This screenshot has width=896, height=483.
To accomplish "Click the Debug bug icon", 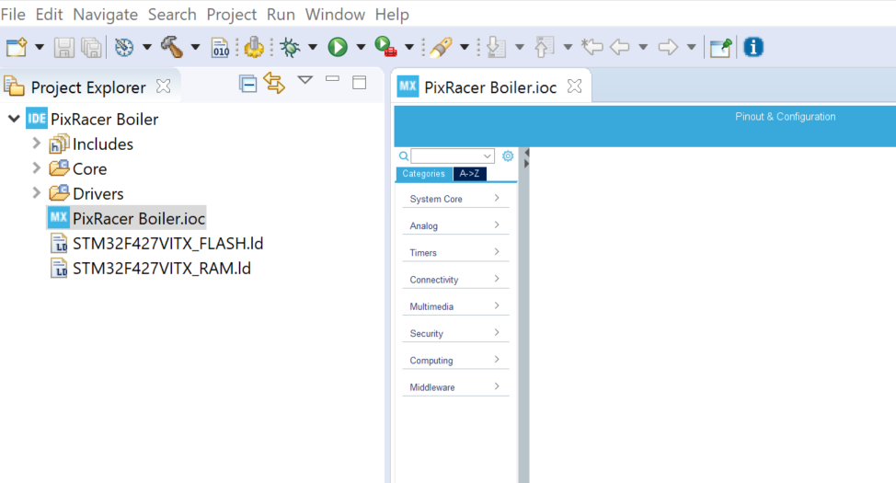I will 291,48.
